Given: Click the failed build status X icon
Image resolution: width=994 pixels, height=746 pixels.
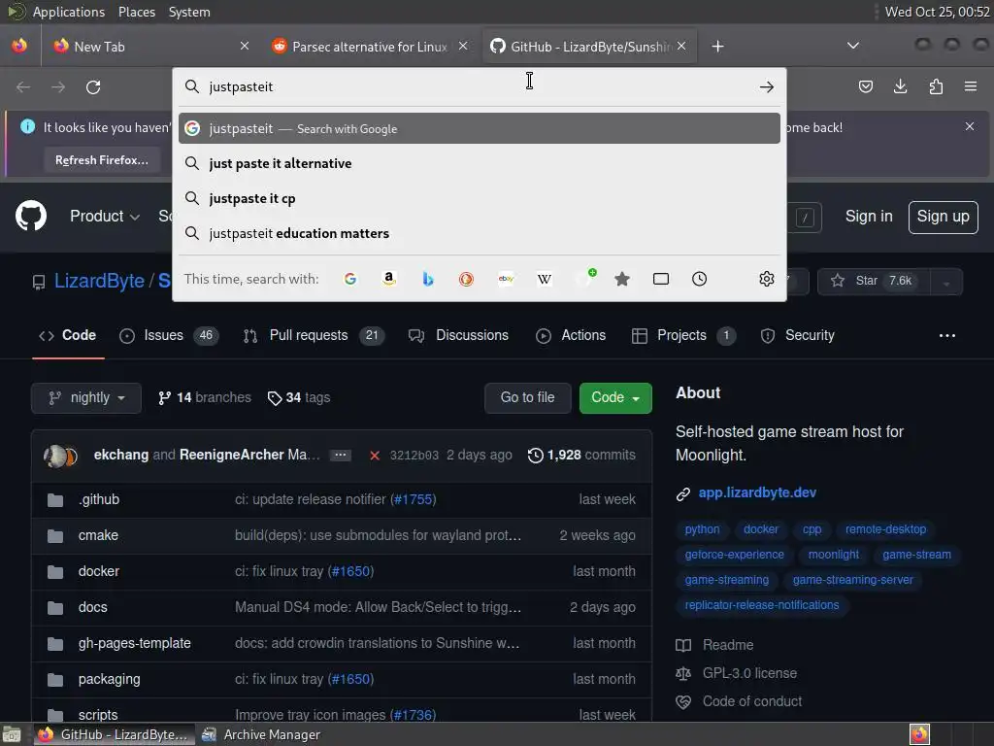Looking at the screenshot, I should pos(375,456).
